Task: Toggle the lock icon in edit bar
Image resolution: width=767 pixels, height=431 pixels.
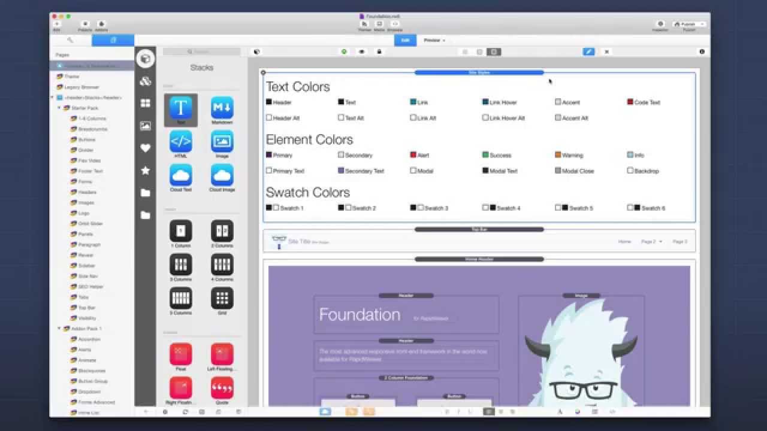Action: tap(379, 51)
